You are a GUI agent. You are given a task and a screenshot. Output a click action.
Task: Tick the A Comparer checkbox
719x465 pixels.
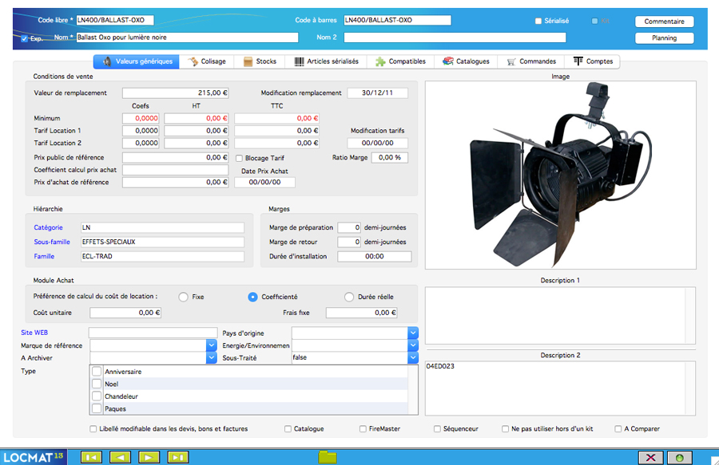[618, 429]
